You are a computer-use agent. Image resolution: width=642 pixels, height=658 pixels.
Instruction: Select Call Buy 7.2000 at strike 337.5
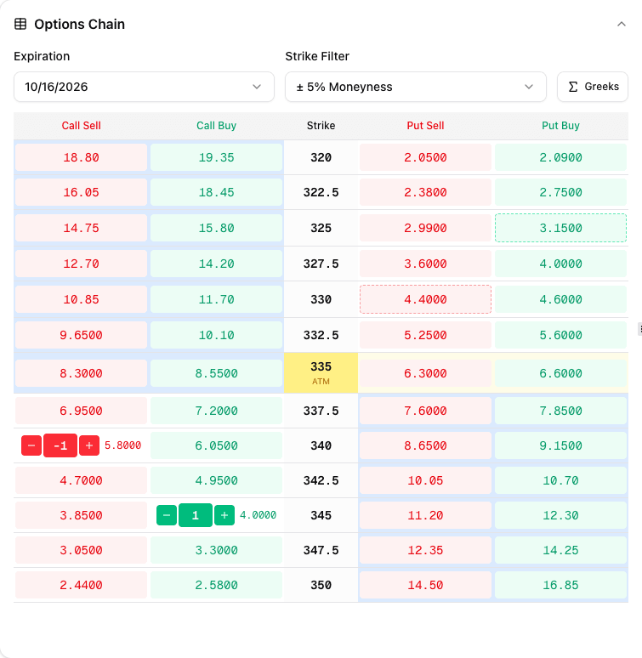pos(217,411)
